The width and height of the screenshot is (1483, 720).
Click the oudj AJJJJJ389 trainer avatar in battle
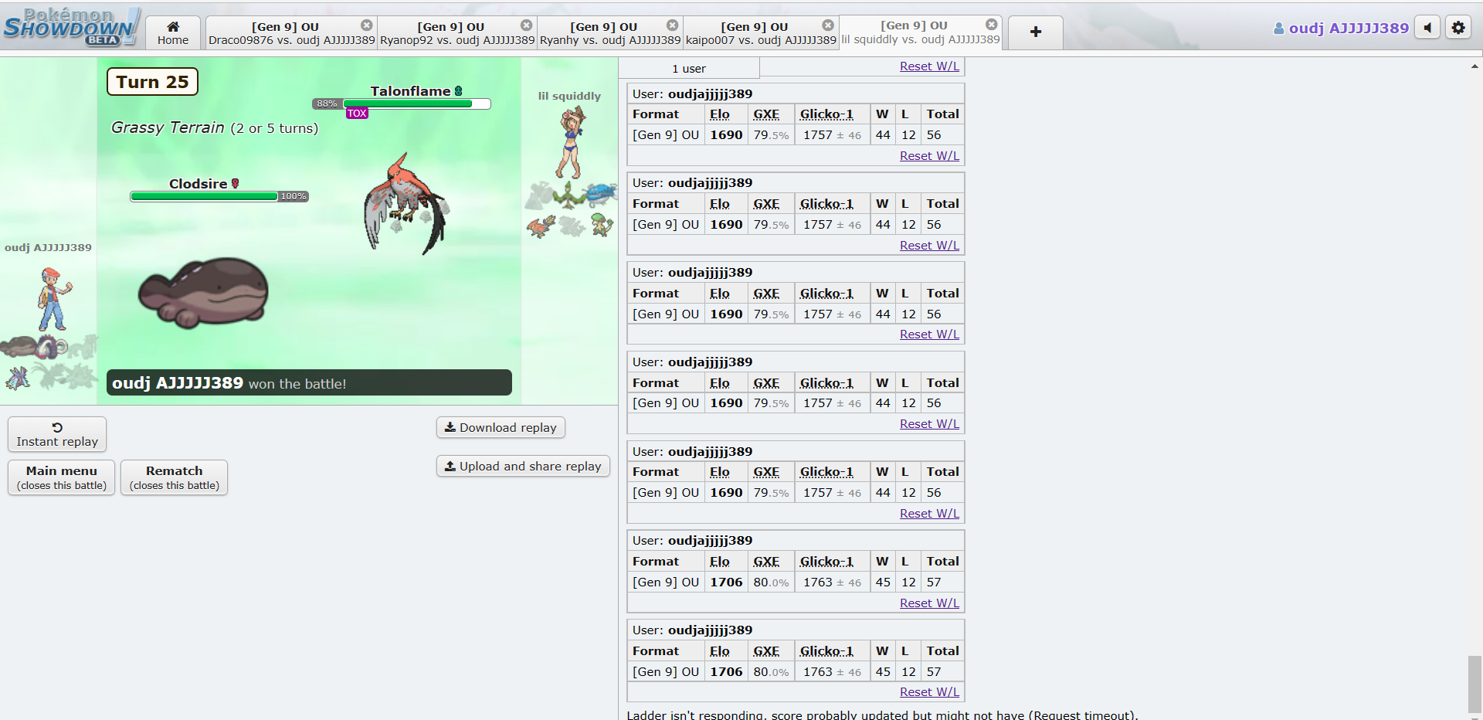click(54, 299)
